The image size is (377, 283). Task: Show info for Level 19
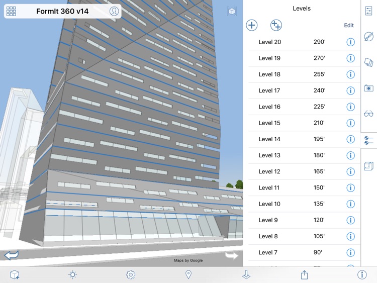click(x=350, y=58)
